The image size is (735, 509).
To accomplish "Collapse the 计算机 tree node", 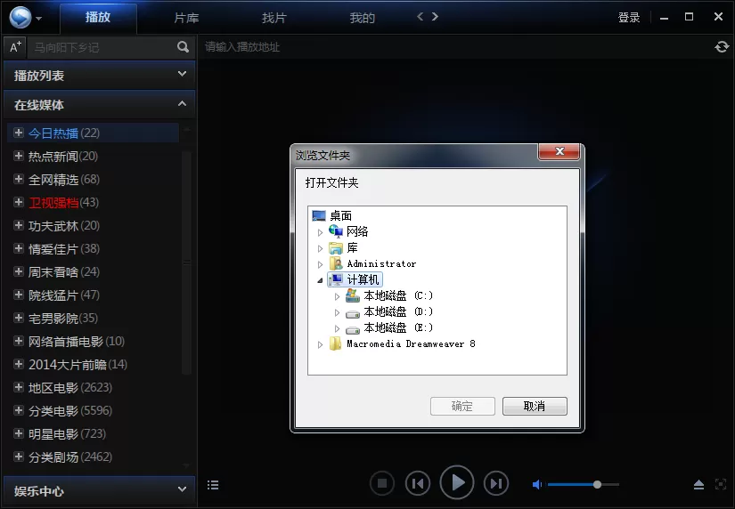I will coord(320,280).
